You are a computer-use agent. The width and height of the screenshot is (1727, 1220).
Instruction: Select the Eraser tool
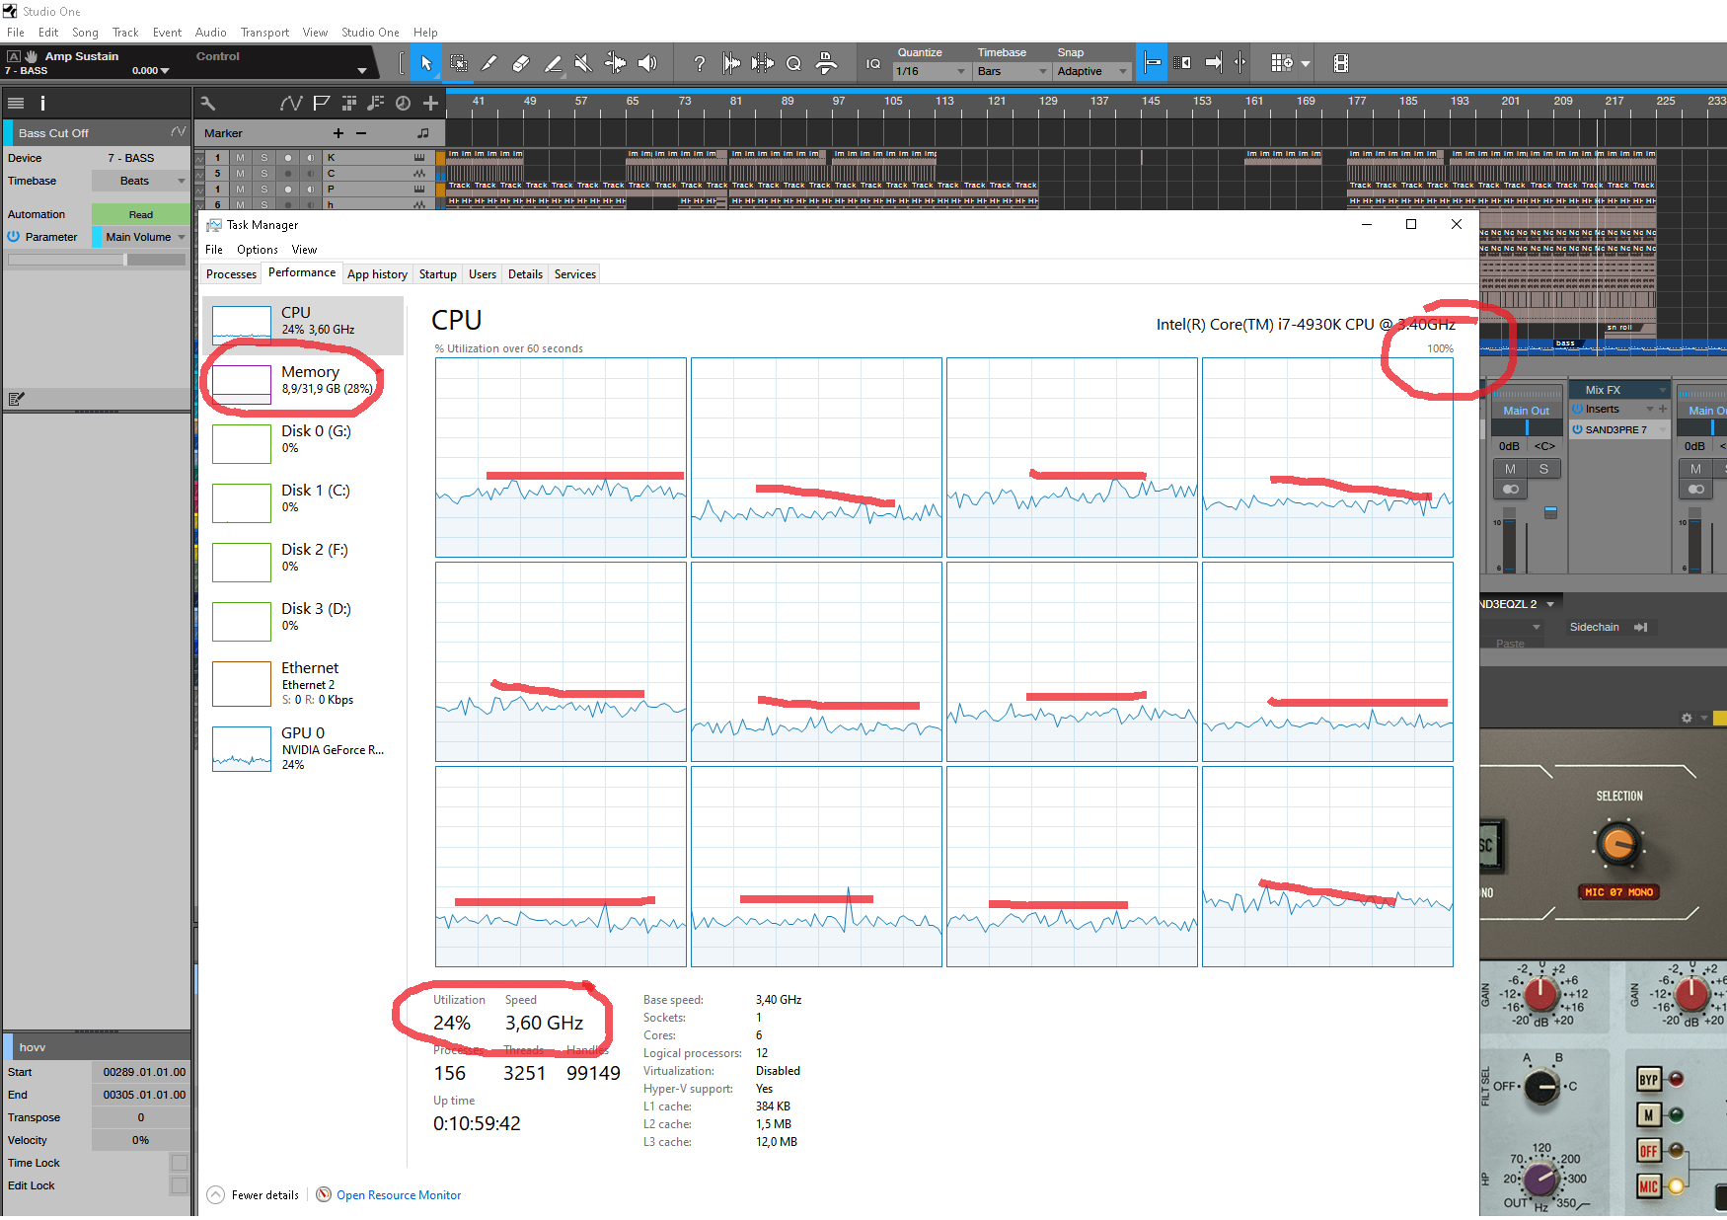[521, 63]
